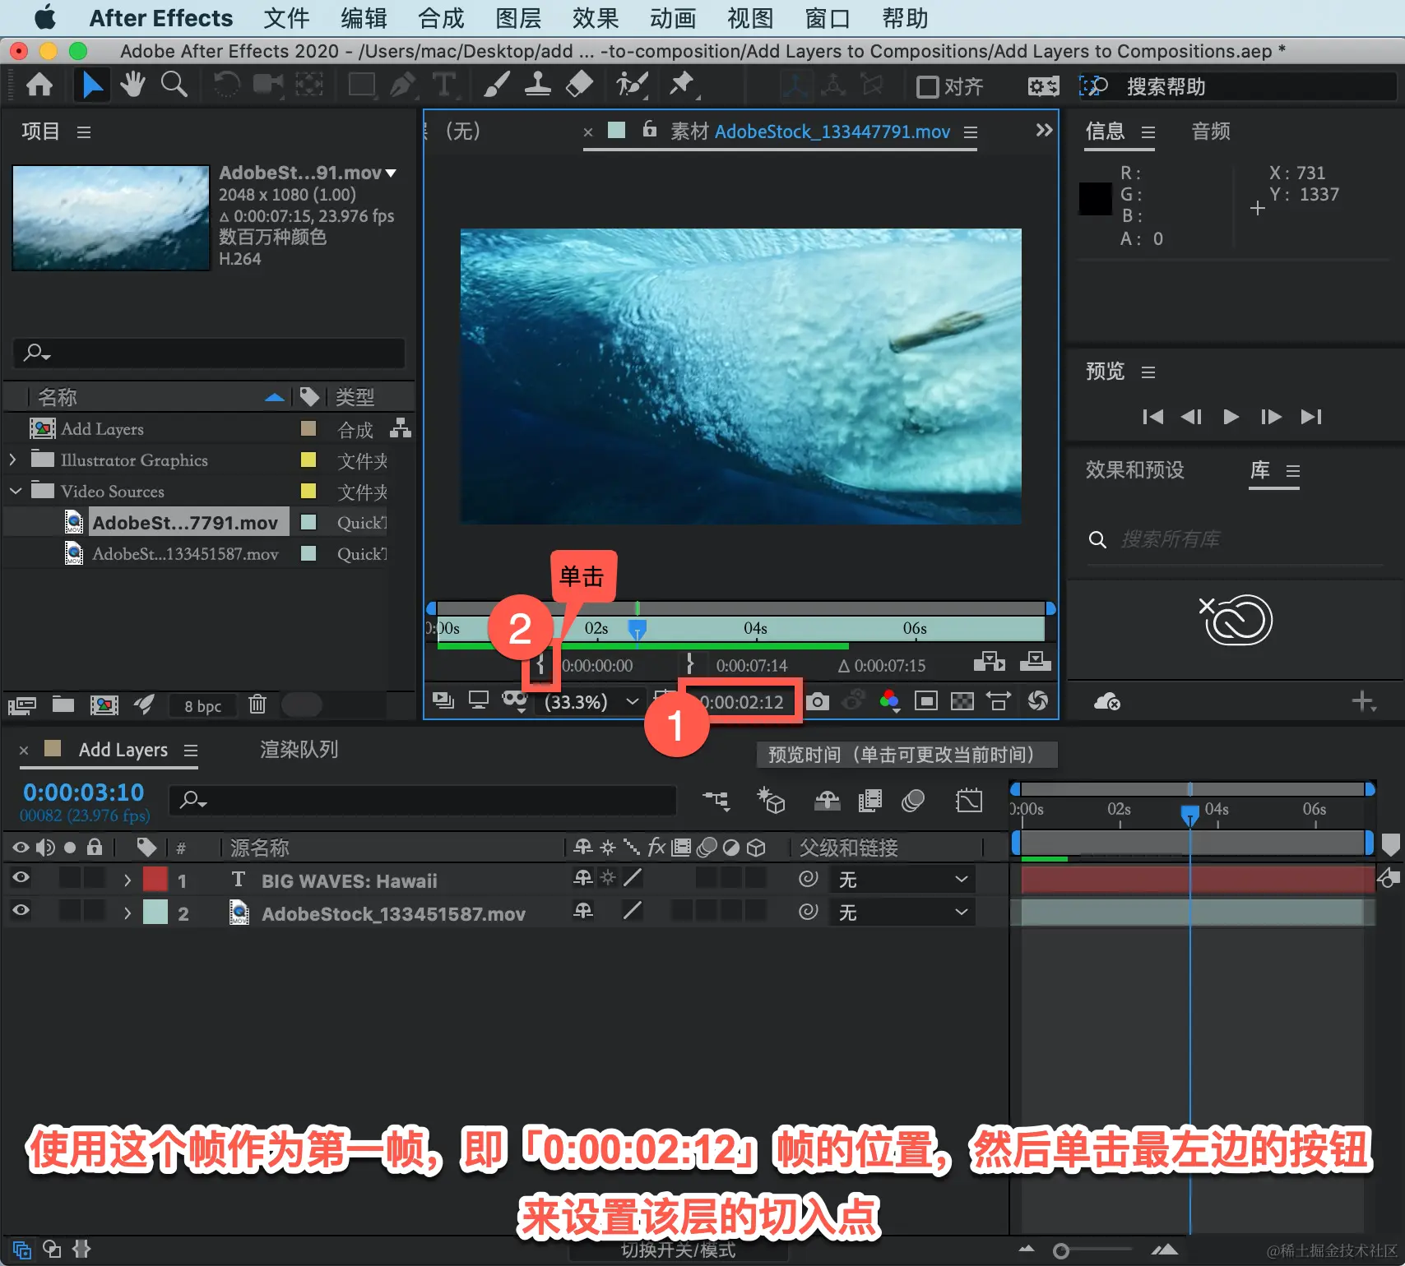Select the Pen tool
1405x1266 pixels.
(402, 85)
